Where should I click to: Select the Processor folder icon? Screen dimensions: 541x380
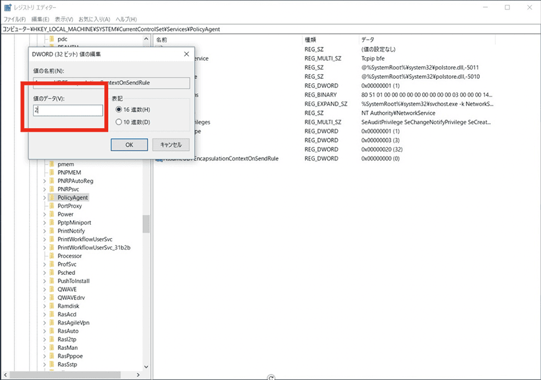52,256
